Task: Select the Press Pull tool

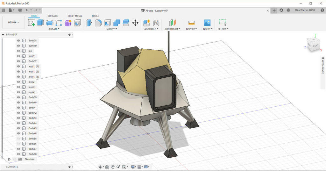Action: (x=89, y=23)
